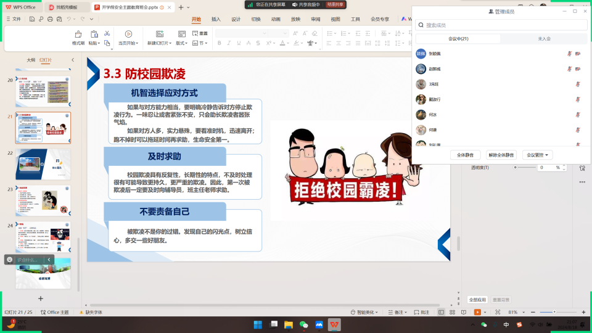592x333 pixels.
Task: Click the 新建幻灯片 new slide icon
Action: [x=159, y=34]
